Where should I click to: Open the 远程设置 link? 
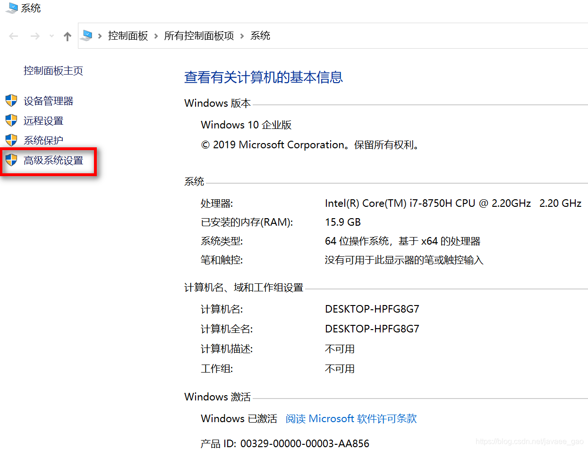(x=43, y=121)
